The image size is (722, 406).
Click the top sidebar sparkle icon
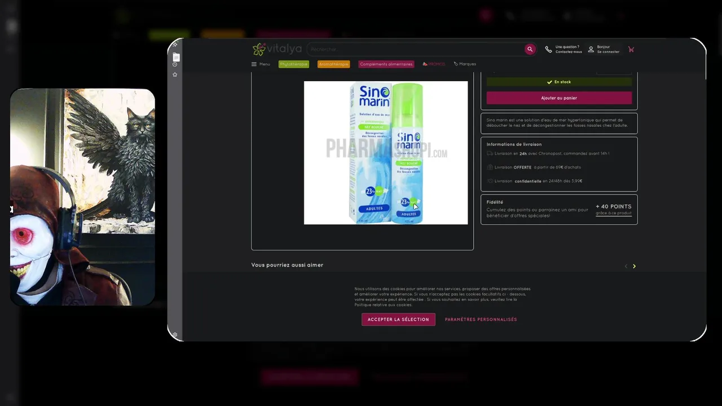[x=175, y=44]
